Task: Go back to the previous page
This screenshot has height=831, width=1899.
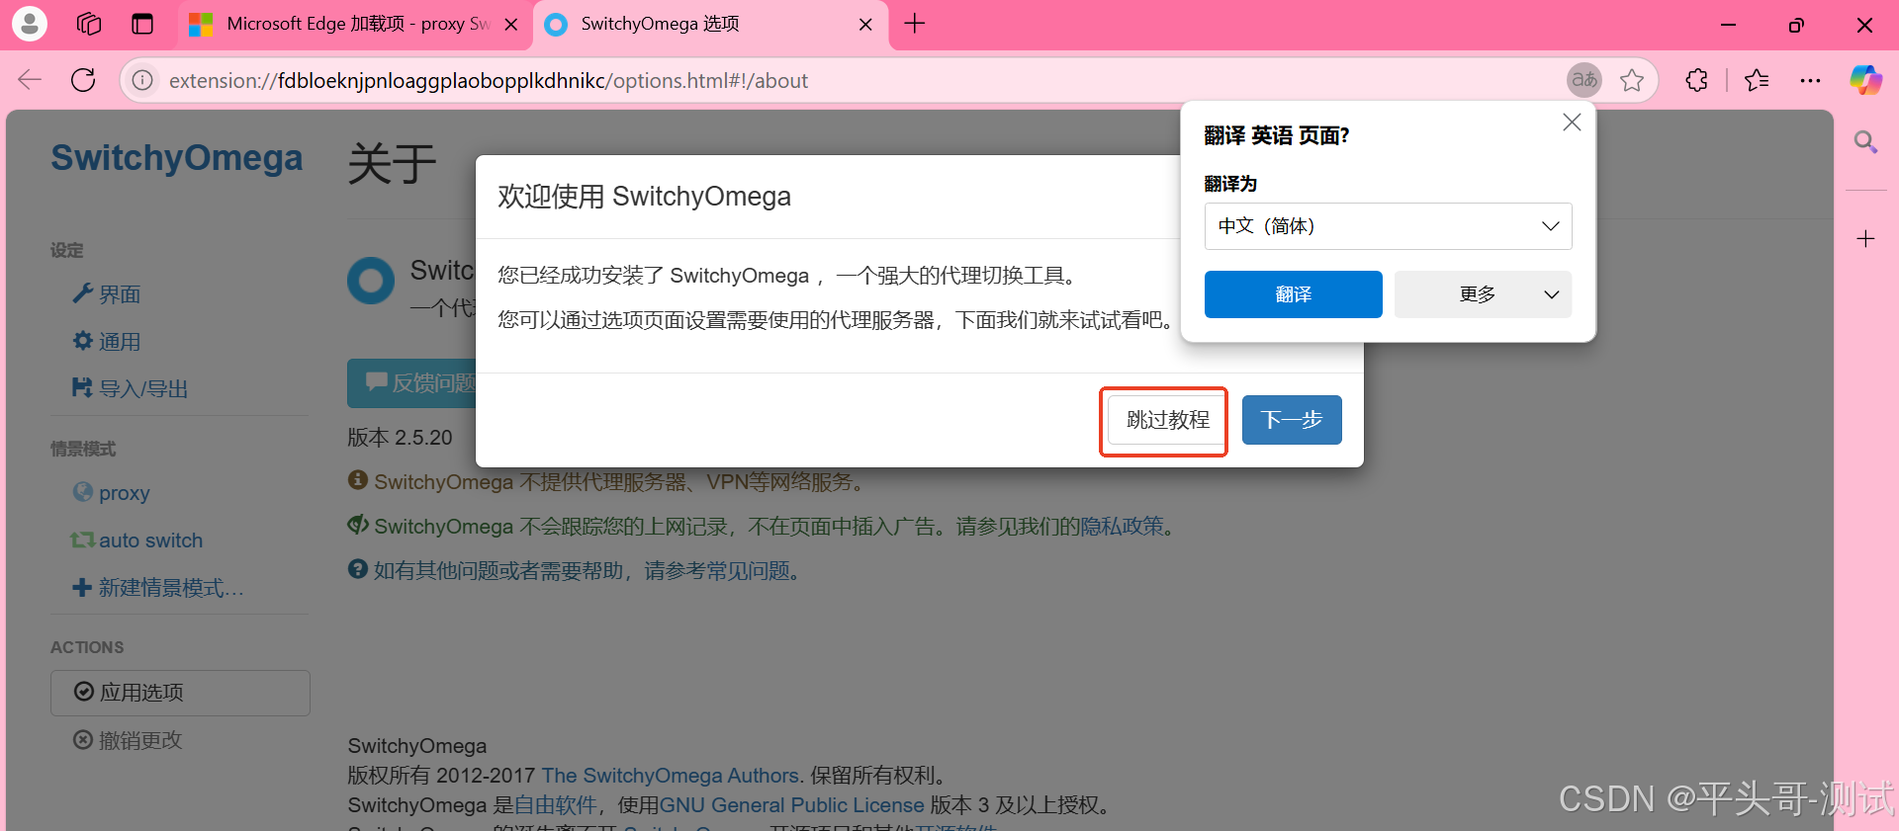Action: point(31,80)
